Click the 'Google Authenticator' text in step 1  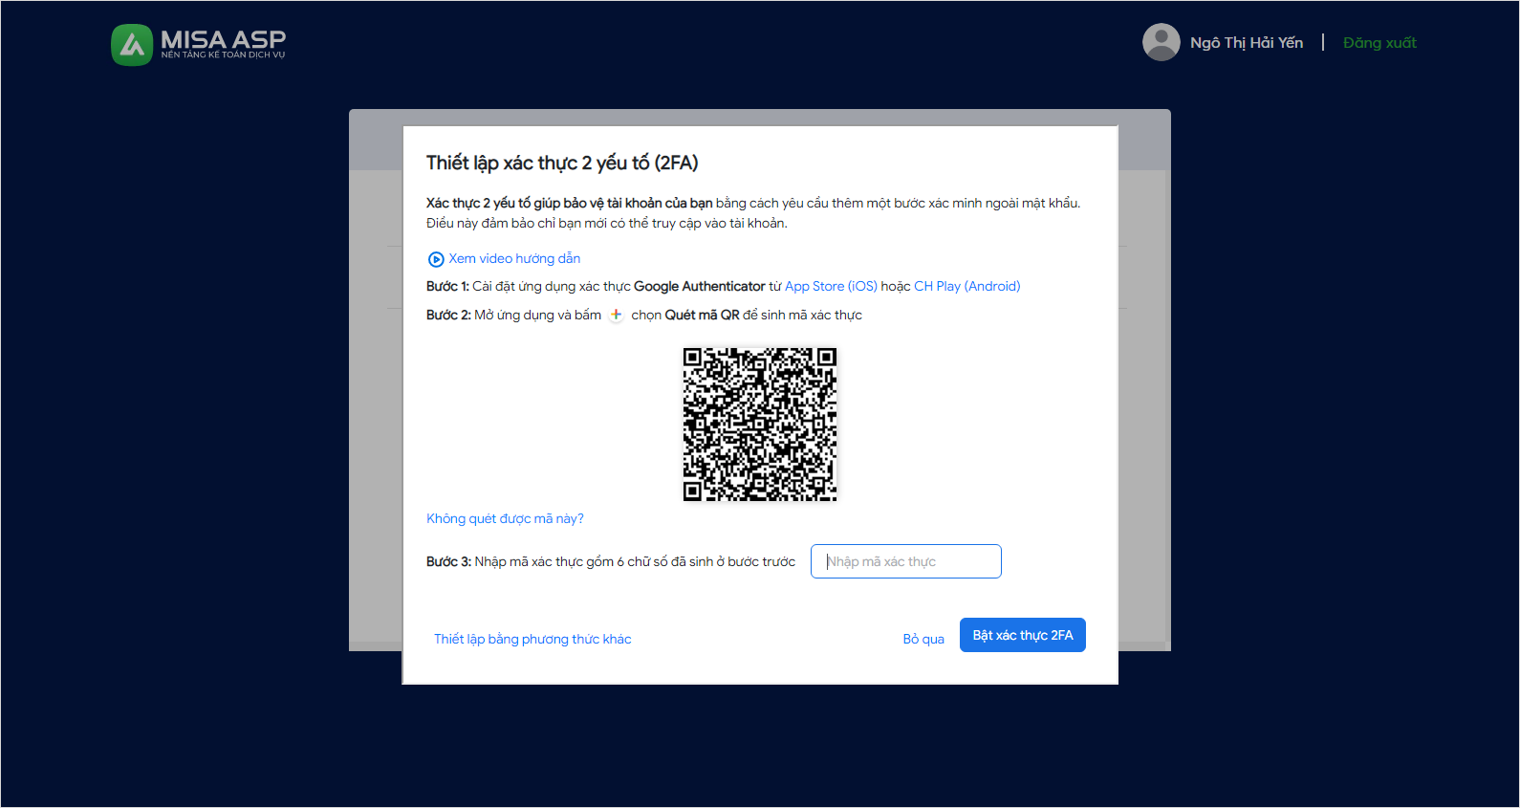click(x=699, y=286)
